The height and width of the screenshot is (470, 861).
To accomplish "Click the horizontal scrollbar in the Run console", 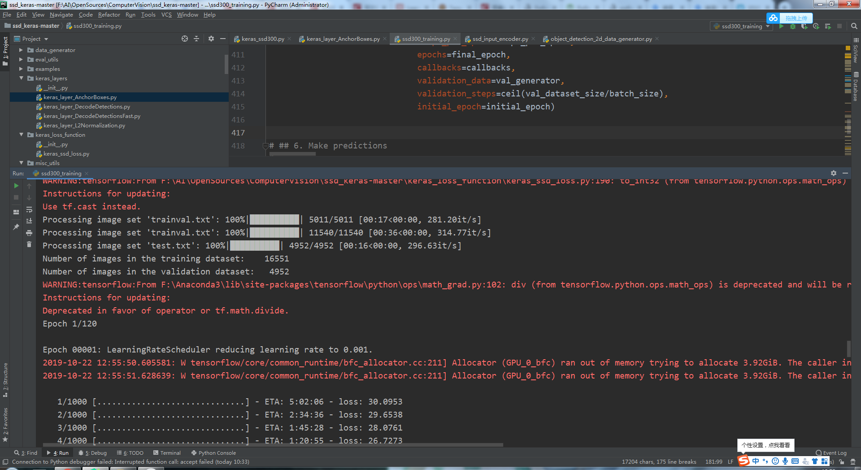I will (x=274, y=445).
